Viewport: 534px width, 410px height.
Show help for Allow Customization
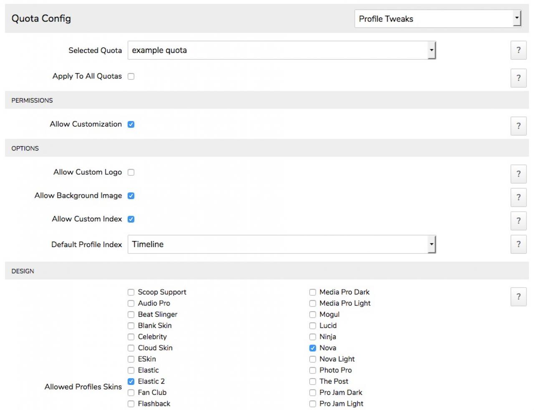click(x=518, y=126)
